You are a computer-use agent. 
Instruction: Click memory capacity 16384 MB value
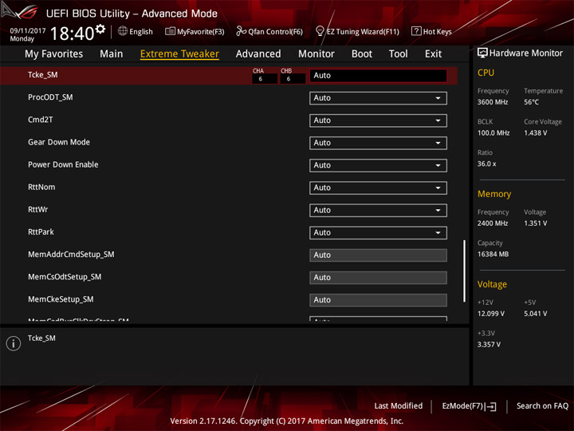493,255
